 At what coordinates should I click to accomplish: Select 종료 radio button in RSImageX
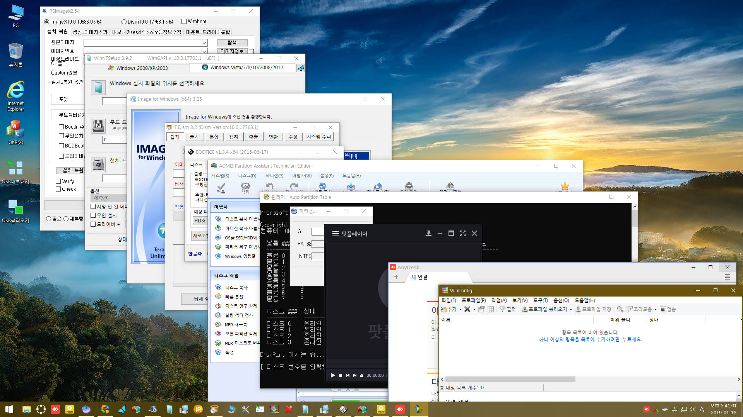click(53, 219)
